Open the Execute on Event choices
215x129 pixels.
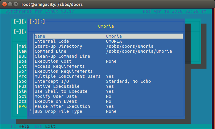[56, 101]
